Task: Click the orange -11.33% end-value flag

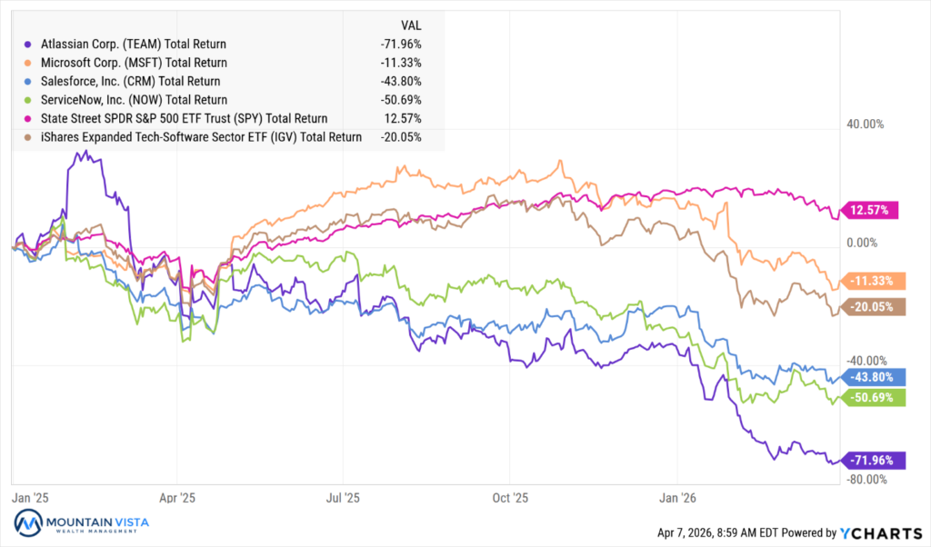Action: tap(871, 281)
